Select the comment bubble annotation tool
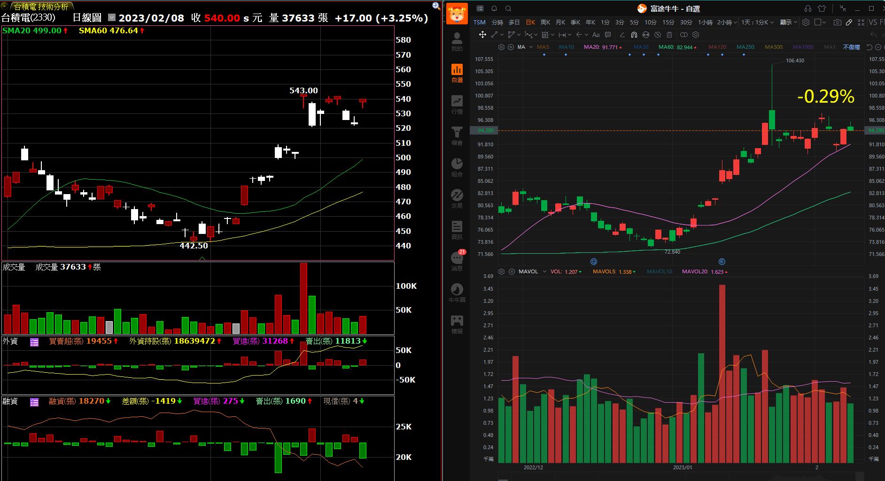The width and height of the screenshot is (885, 481). click(608, 35)
